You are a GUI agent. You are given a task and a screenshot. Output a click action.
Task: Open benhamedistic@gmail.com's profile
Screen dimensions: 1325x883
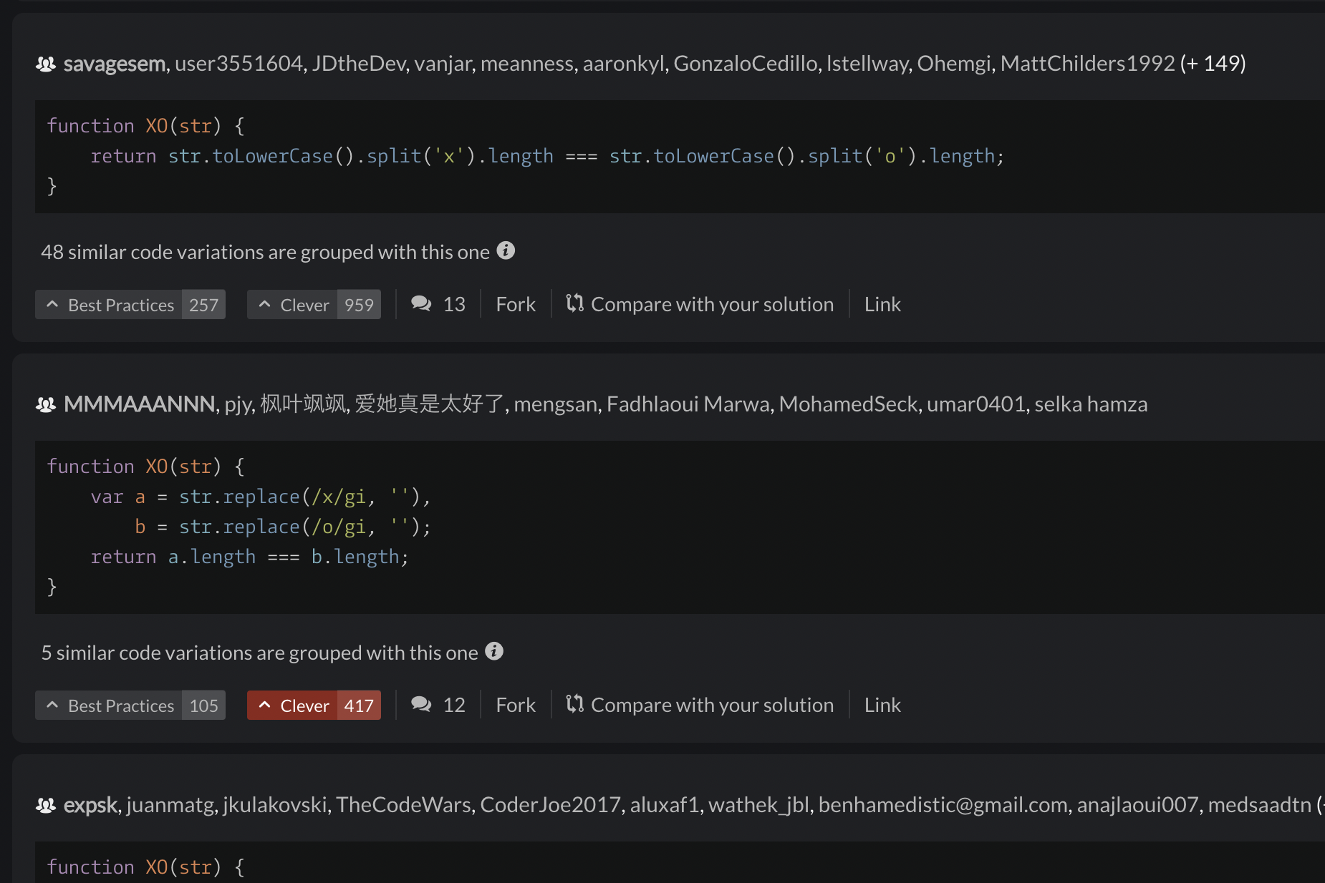(x=943, y=805)
